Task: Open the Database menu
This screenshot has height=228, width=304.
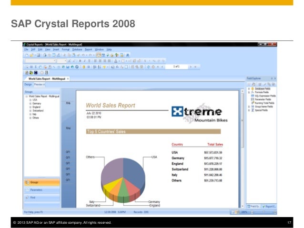Action: (77, 50)
